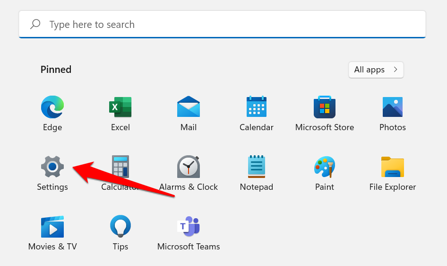Launch the Tips lightbulb app
The width and height of the screenshot is (447, 266).
(120, 227)
